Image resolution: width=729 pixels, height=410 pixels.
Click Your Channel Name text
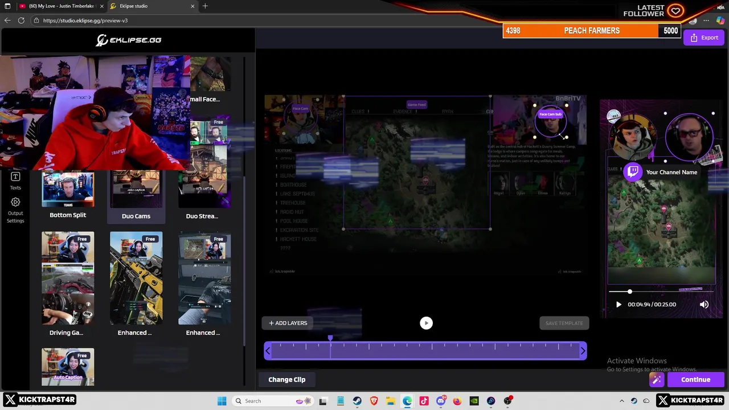671,172
